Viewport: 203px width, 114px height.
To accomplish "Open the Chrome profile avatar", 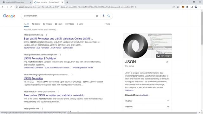I will pos(196,7).
